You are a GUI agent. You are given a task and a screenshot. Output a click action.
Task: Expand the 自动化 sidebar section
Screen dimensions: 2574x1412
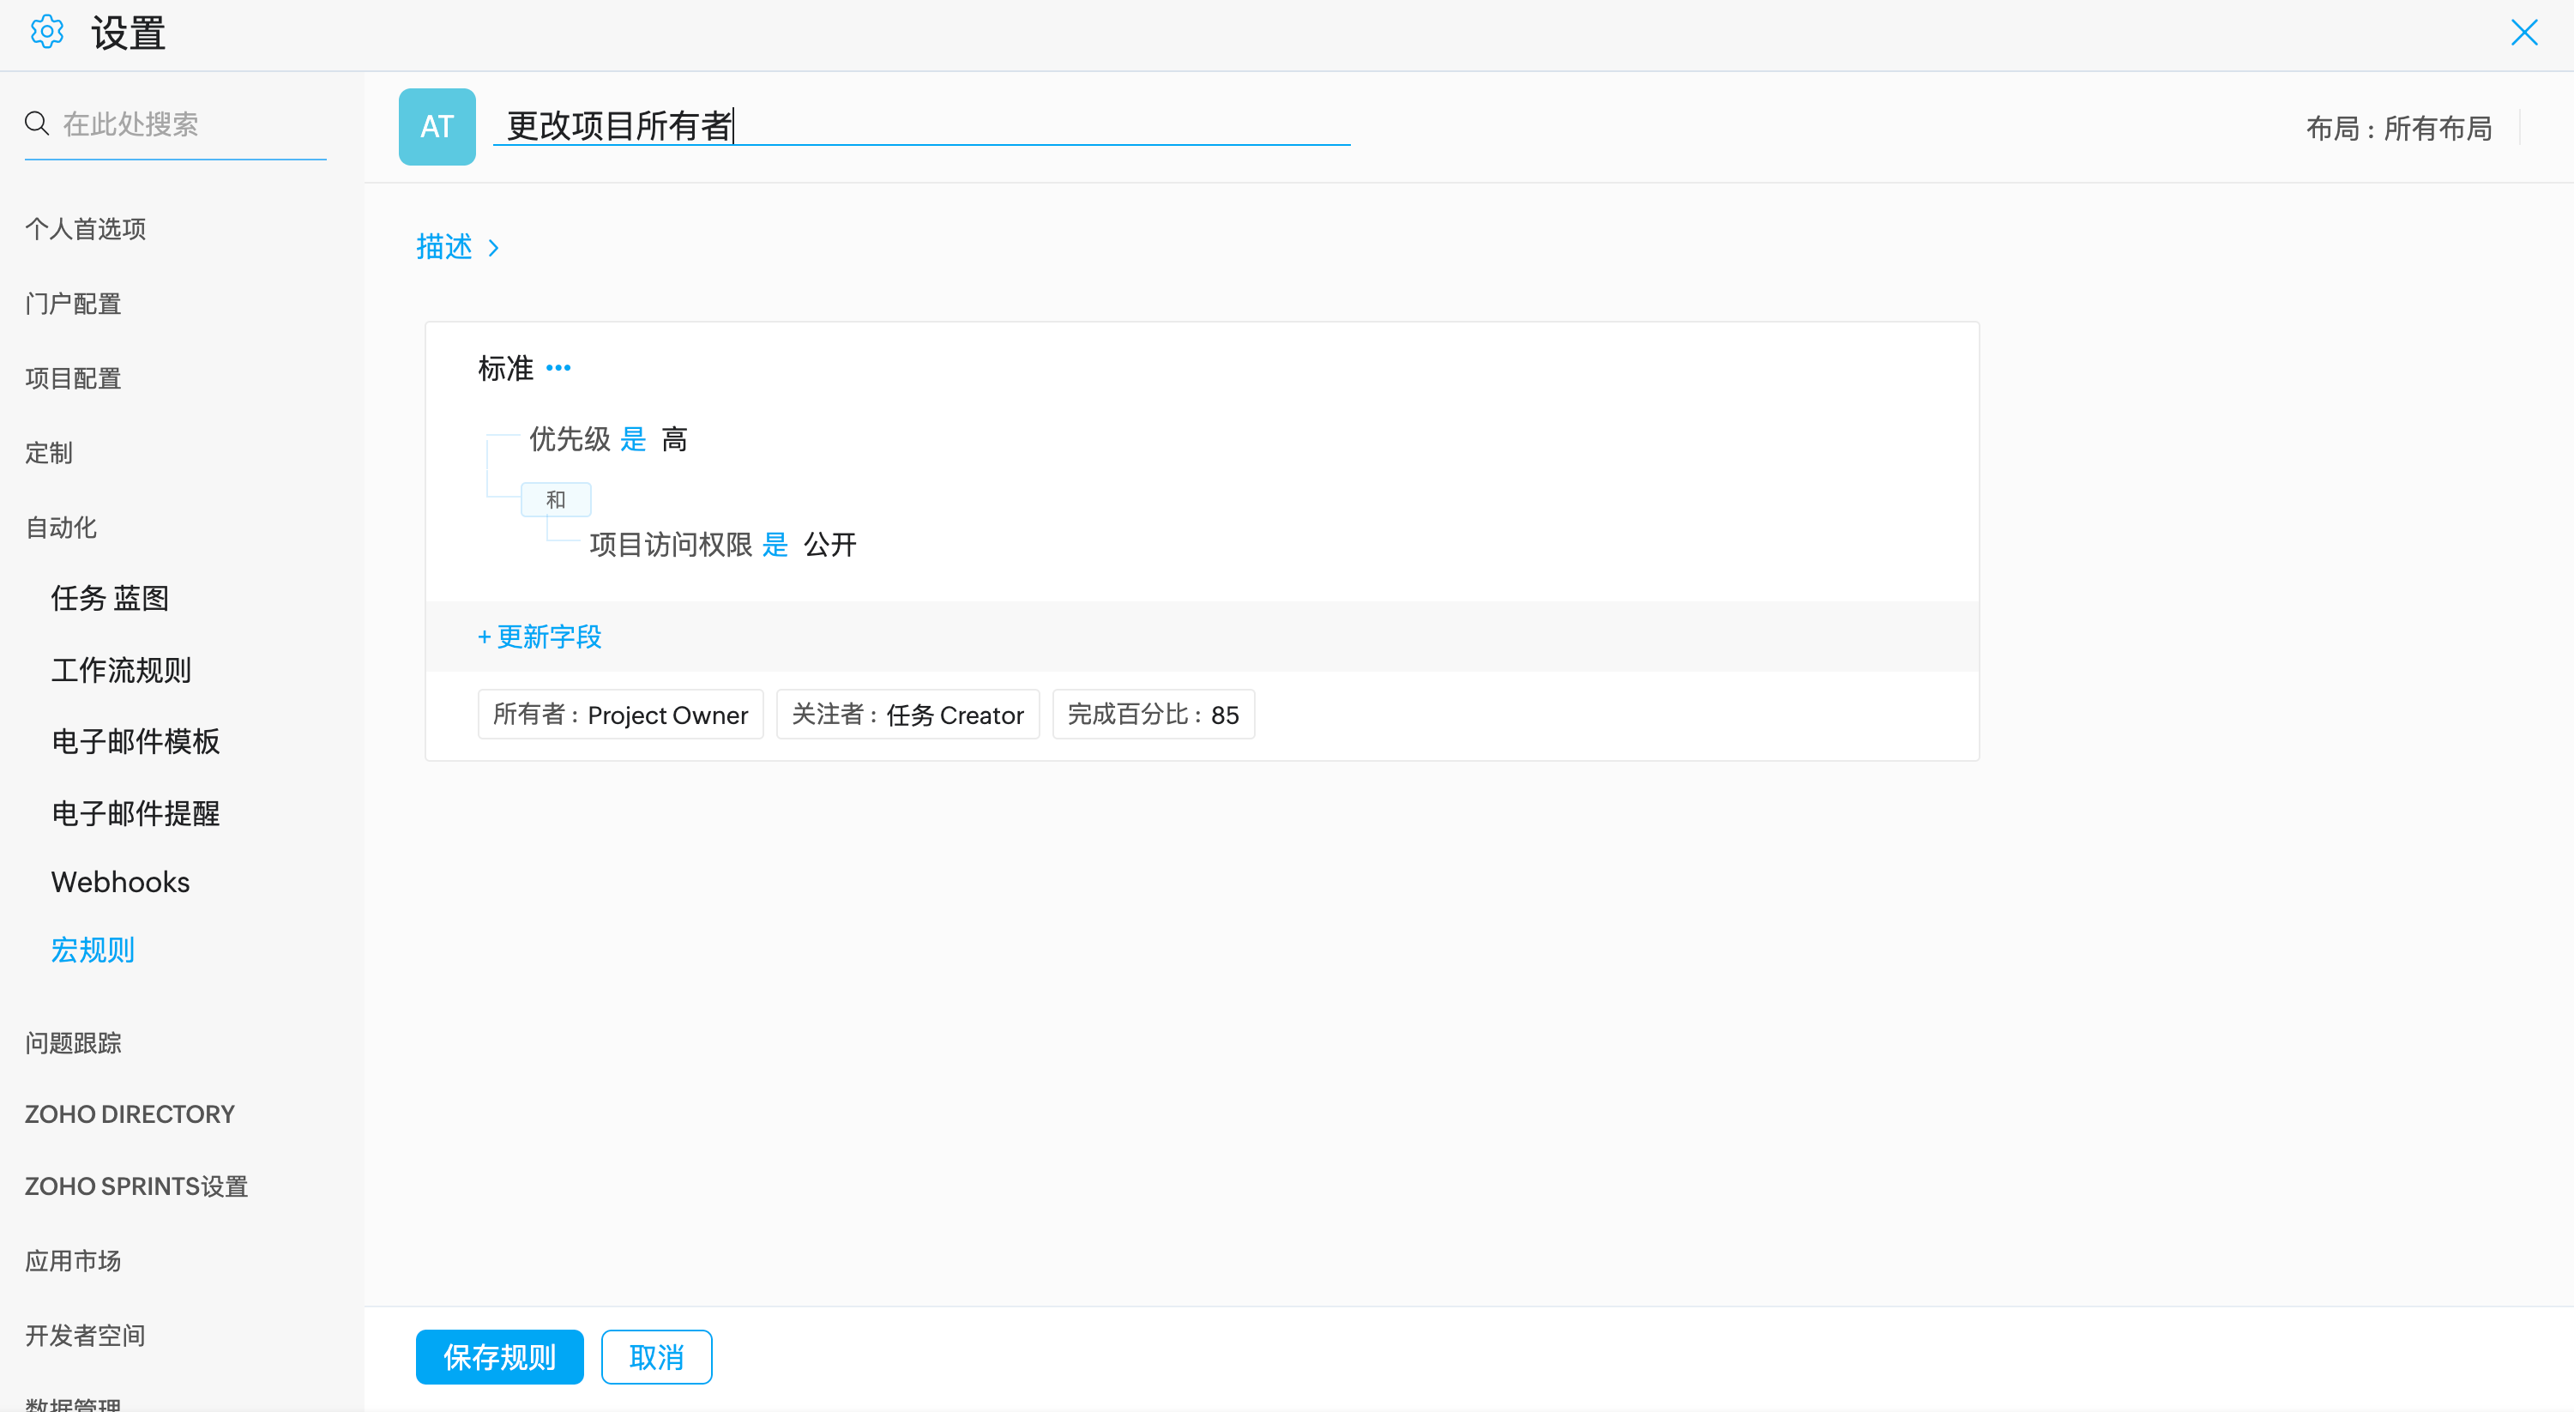[x=61, y=528]
